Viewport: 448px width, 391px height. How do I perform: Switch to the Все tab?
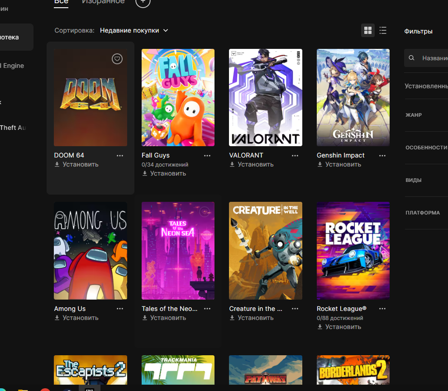(61, 3)
